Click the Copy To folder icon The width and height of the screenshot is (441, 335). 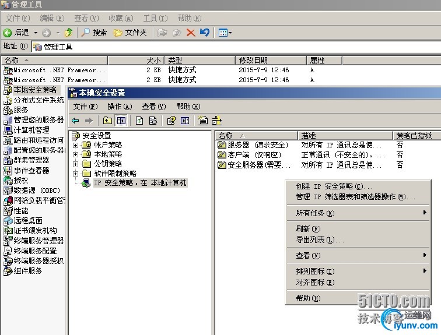pyautogui.click(x=176, y=33)
